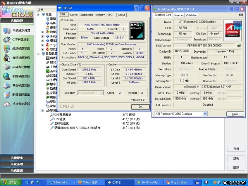Select the CPU temperature sensor row

click(x=58, y=119)
